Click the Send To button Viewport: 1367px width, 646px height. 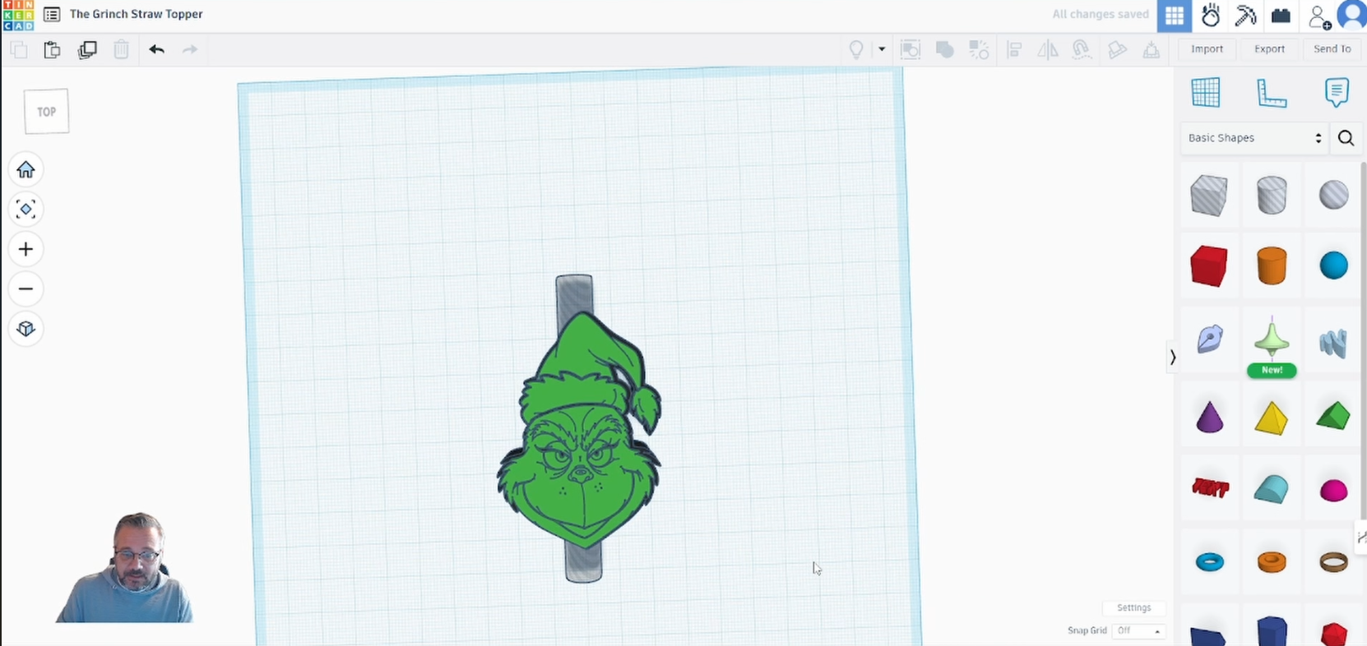pyautogui.click(x=1332, y=49)
